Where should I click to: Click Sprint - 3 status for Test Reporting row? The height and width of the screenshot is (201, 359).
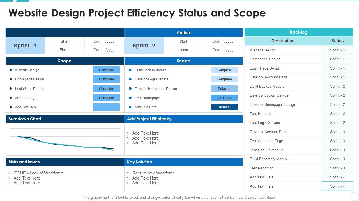(x=337, y=168)
